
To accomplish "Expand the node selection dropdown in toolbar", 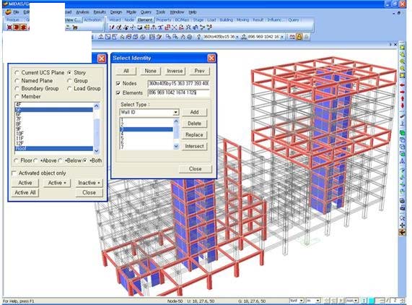I will [x=237, y=37].
